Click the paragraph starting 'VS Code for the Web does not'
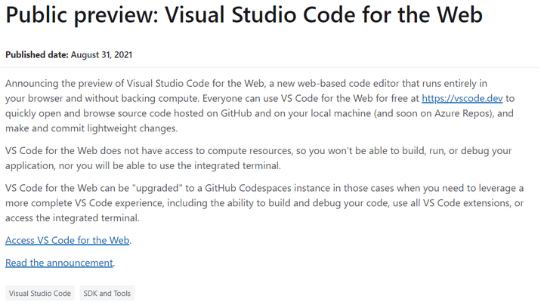The width and height of the screenshot is (544, 305). (258, 158)
